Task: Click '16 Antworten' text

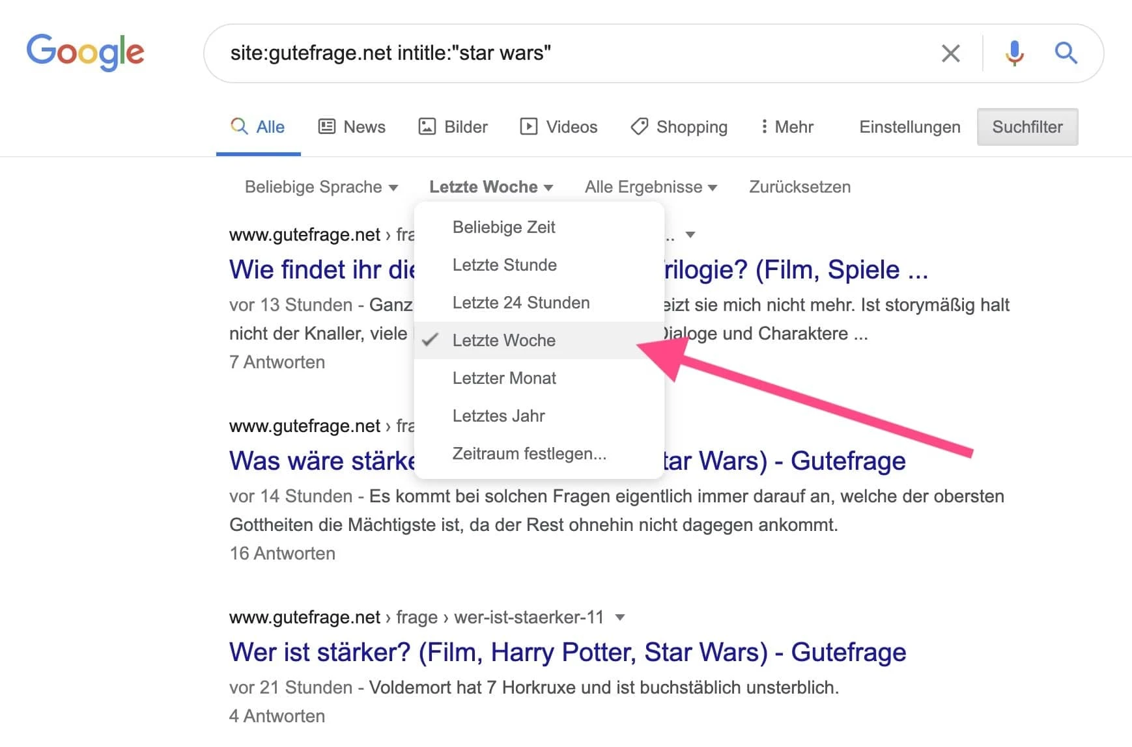Action: point(282,553)
